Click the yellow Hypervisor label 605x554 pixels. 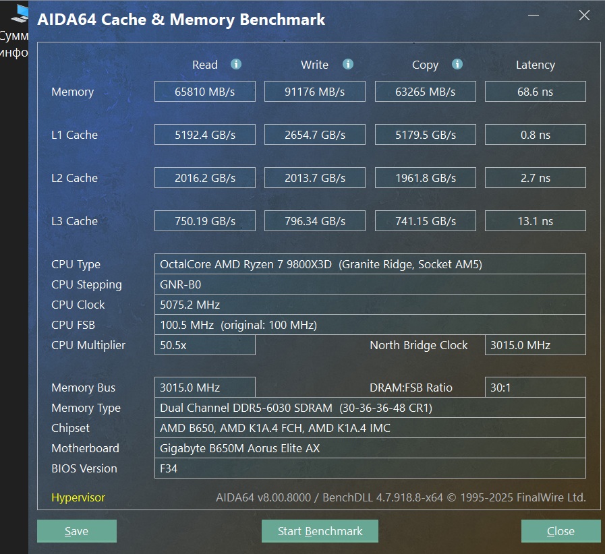(x=78, y=497)
